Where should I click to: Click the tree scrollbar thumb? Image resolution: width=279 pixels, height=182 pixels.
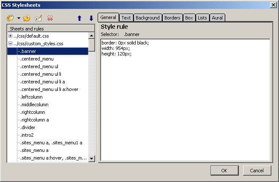(x=92, y=45)
